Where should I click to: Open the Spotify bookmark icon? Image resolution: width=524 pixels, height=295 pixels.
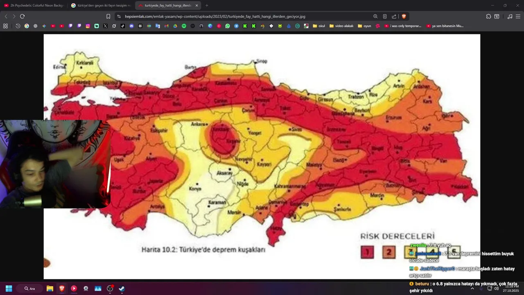(184, 26)
